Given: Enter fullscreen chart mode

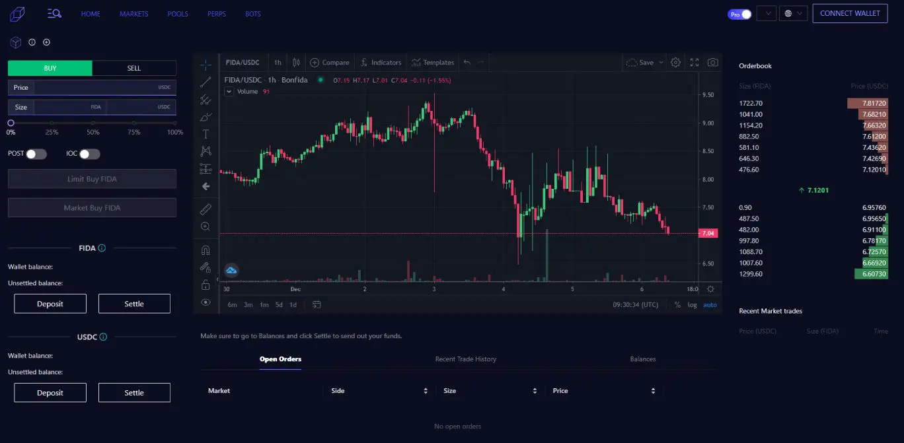Looking at the screenshot, I should 694,62.
